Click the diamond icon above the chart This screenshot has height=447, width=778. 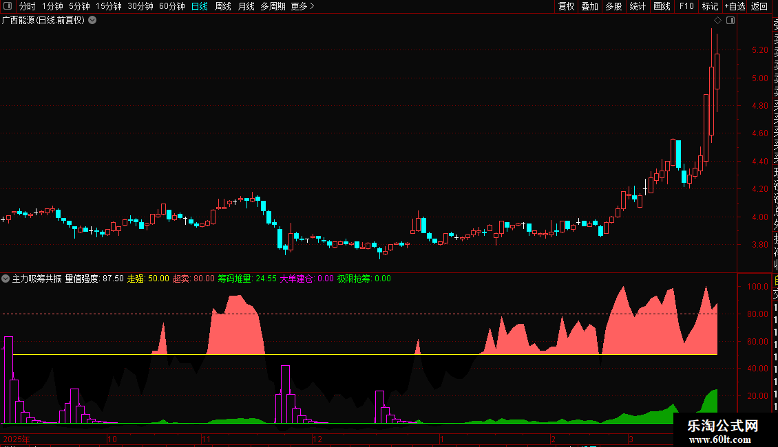tap(717, 21)
